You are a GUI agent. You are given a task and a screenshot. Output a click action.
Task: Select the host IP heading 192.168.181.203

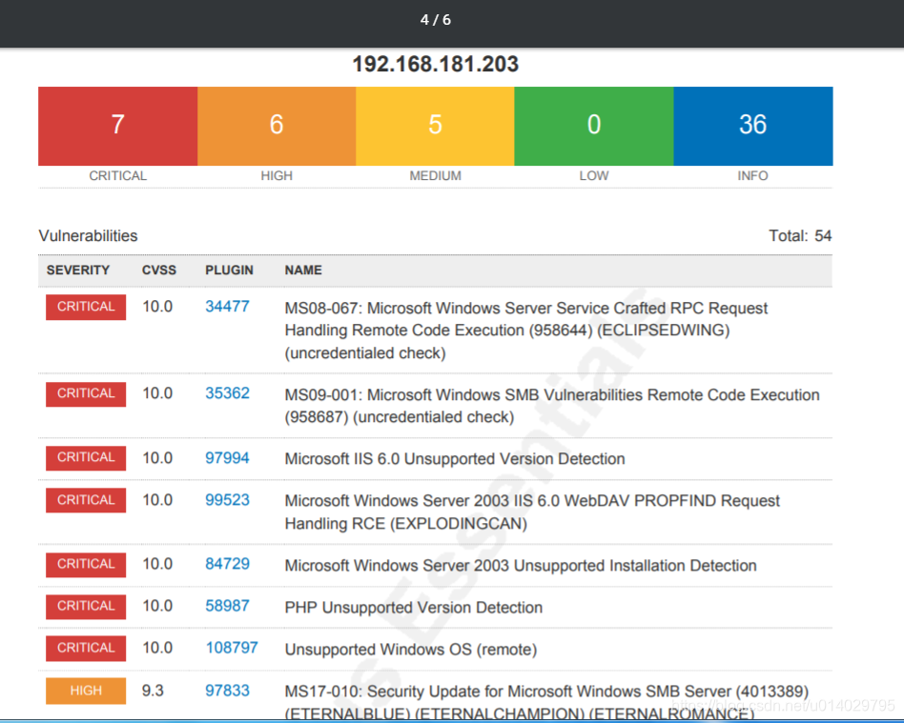[435, 64]
